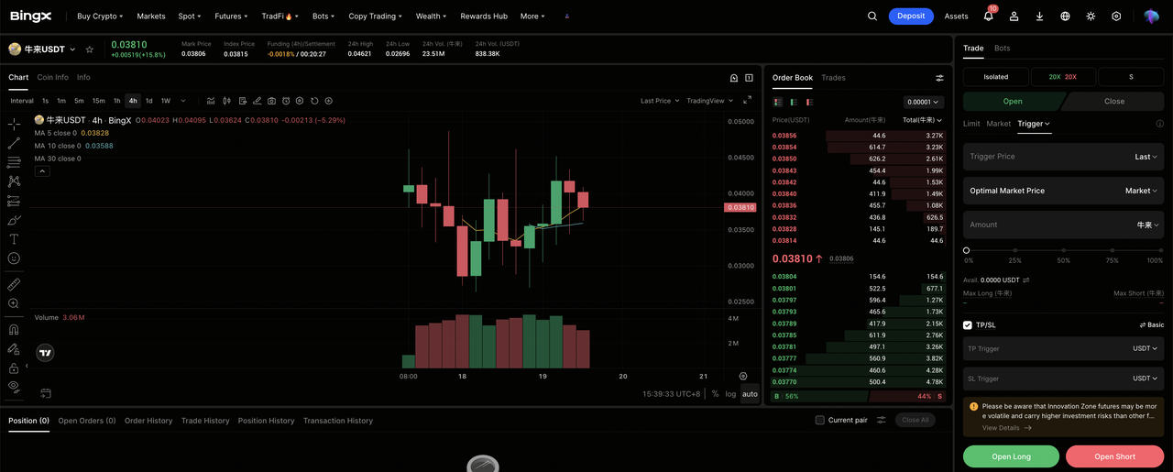Select the Close position button
1173x472 pixels.
click(x=1114, y=102)
